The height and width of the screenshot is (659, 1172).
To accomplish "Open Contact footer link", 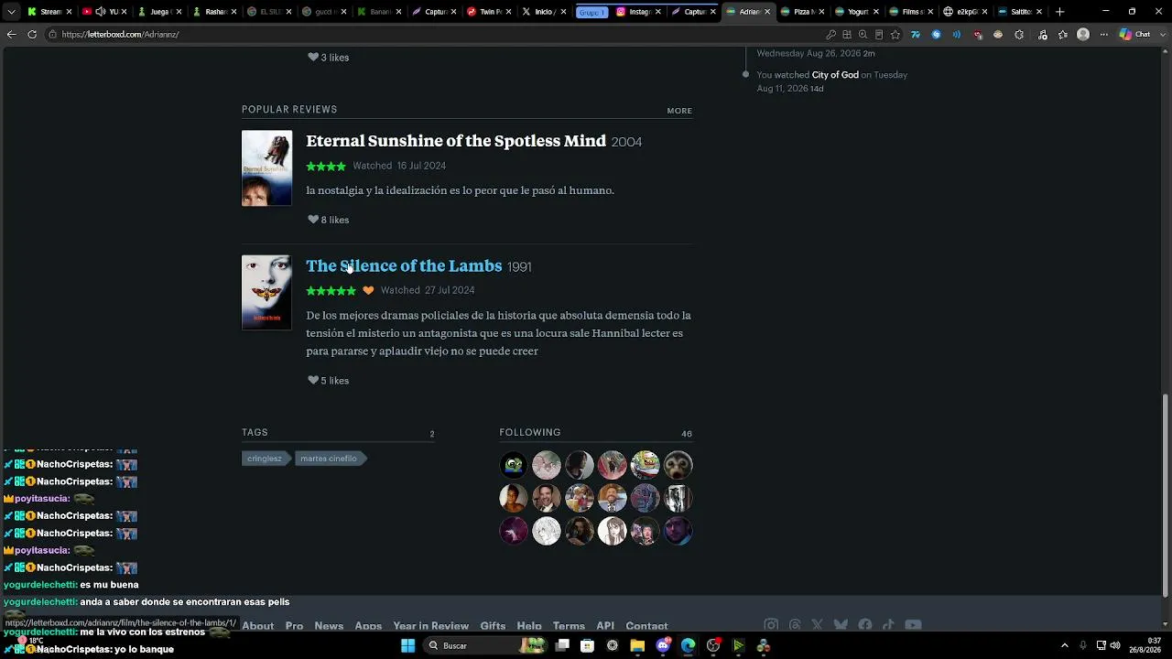I will 646,626.
